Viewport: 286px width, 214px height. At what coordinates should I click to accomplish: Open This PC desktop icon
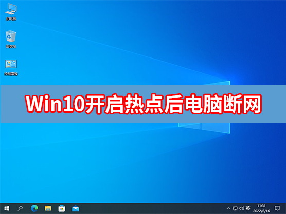tap(11, 12)
